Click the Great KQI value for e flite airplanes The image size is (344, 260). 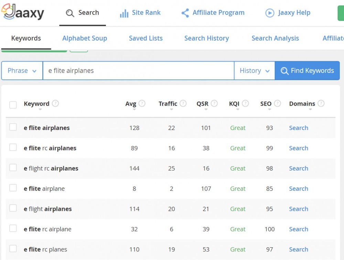(x=238, y=128)
